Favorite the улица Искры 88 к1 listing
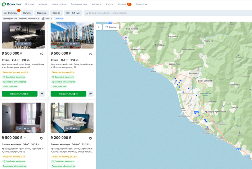The height and width of the screenshot is (169, 252). (x=41, y=138)
